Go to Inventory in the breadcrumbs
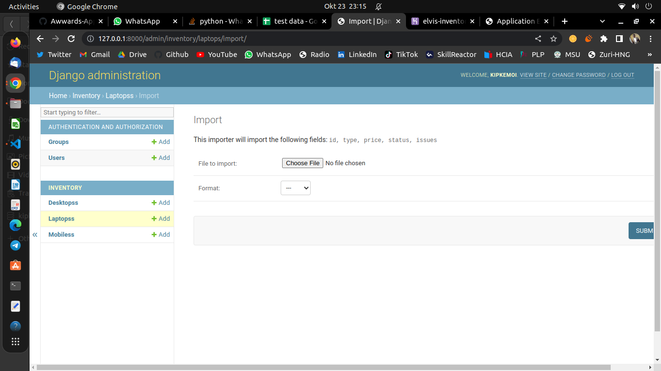661x371 pixels. (86, 96)
